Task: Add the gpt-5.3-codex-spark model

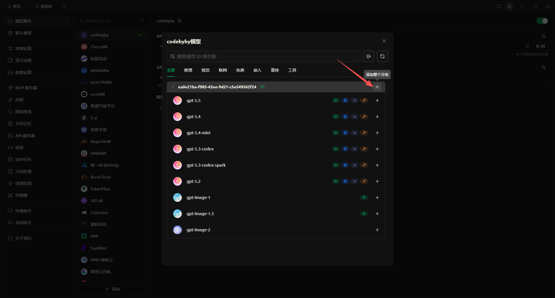Action: click(377, 165)
